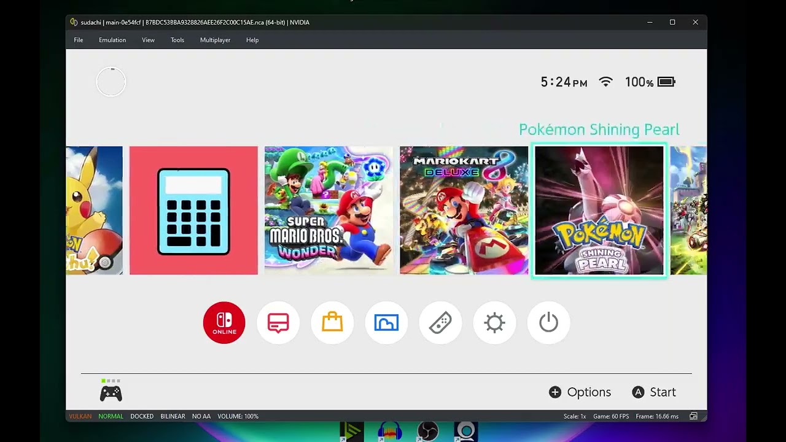Click the battery indicator icon
786x442 pixels.
666,82
